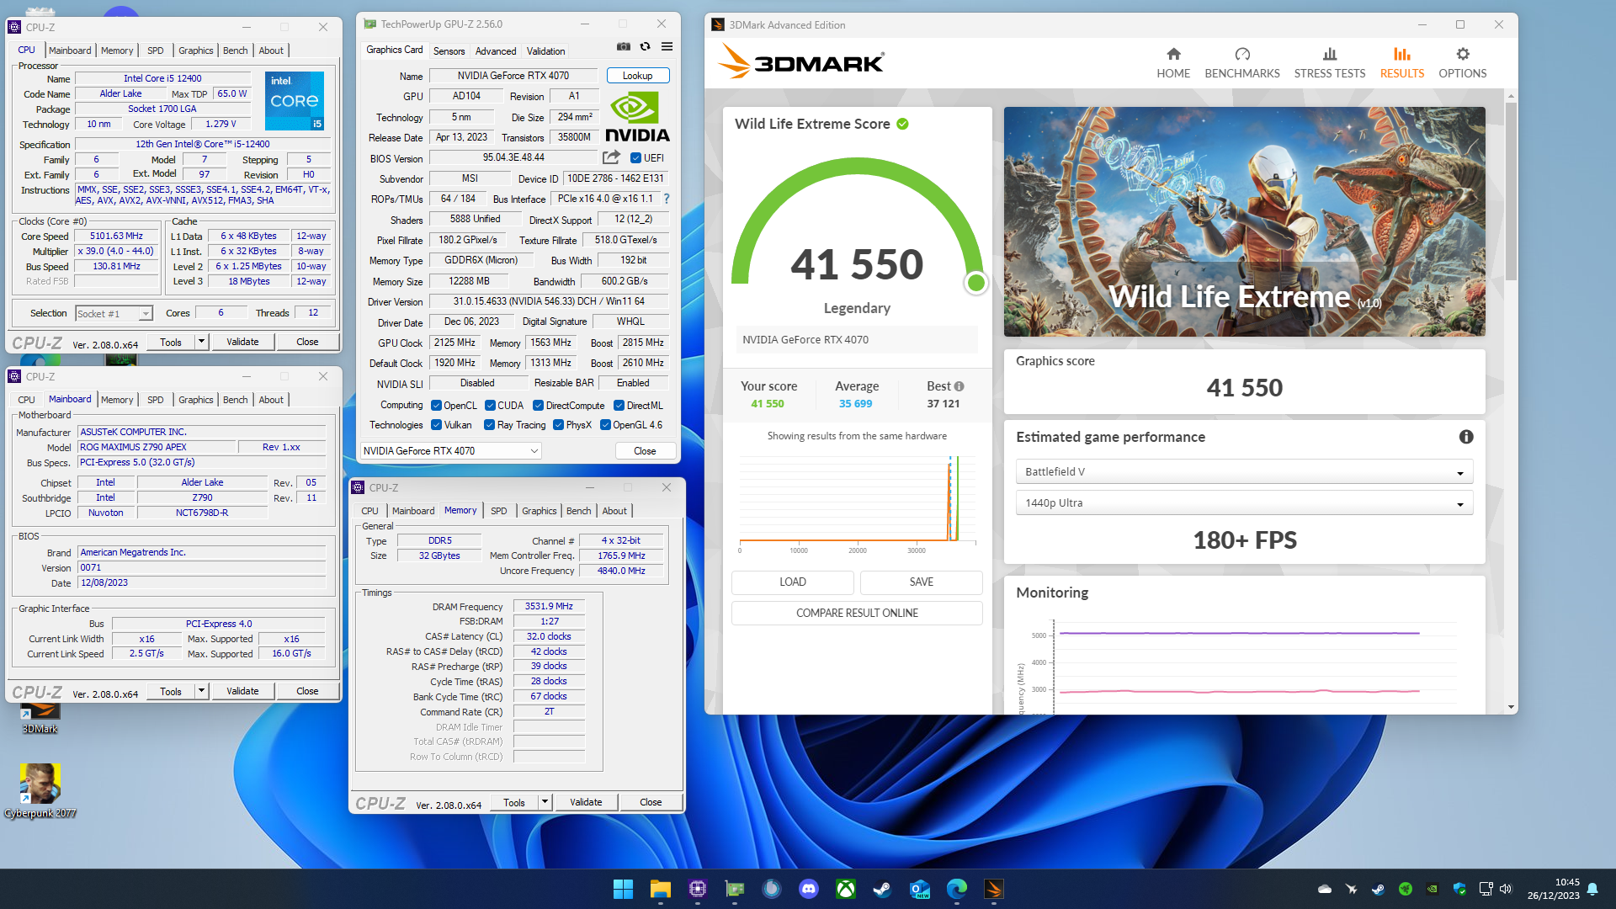
Task: Open 3DMark HOME section
Action: 1173,63
